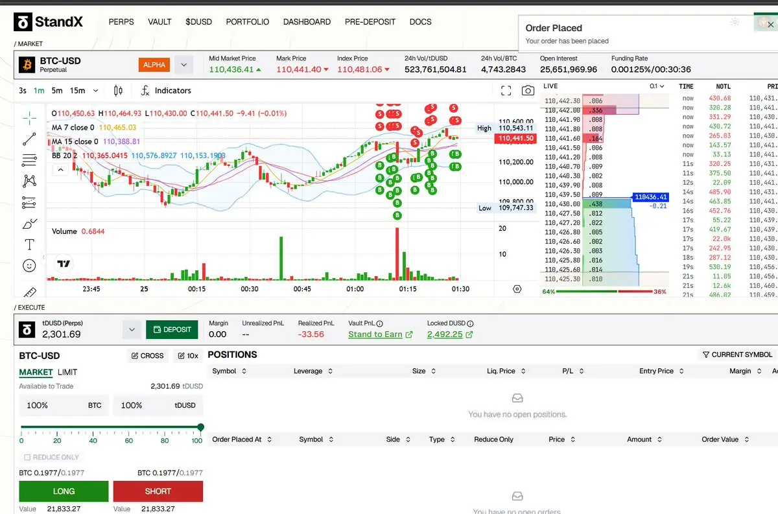Toggle the ALPHA badge button
The width and height of the screenshot is (778, 514).
(x=154, y=65)
